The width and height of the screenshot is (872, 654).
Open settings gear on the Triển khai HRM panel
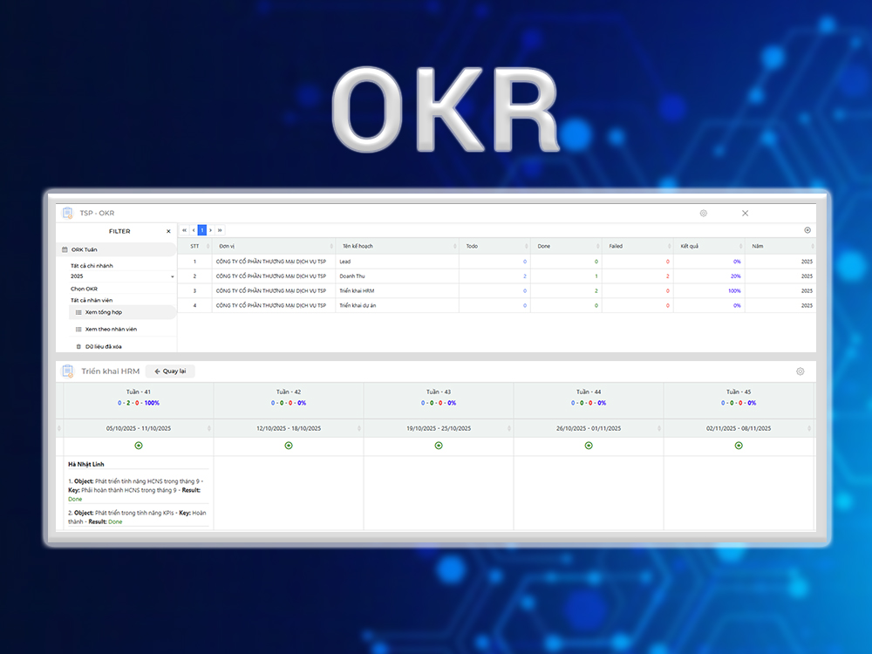click(x=800, y=371)
